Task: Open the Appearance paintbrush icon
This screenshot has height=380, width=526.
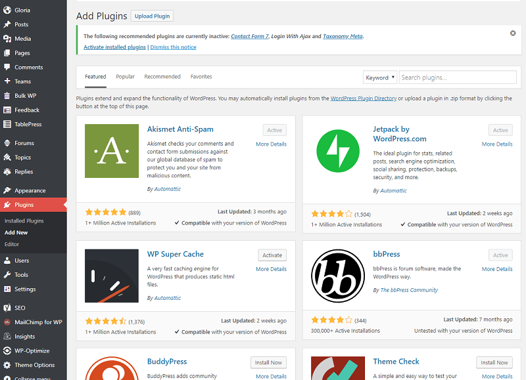Action: pyautogui.click(x=7, y=190)
